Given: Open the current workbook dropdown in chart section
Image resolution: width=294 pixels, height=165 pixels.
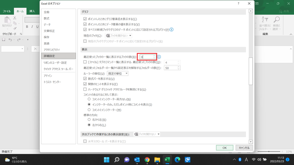Looking at the screenshot, I should click(118, 35).
